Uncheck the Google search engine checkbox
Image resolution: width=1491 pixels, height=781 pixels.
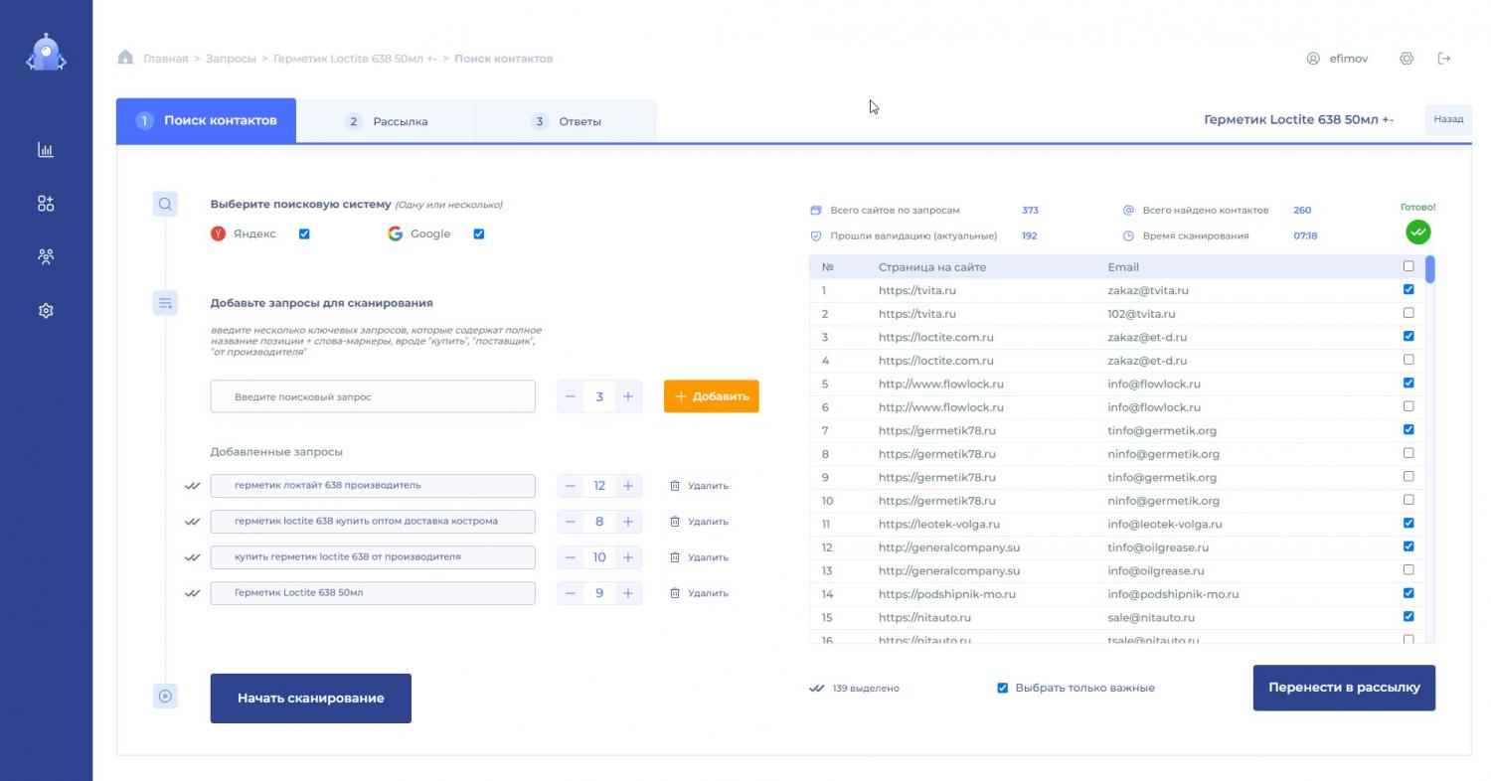[x=479, y=234]
